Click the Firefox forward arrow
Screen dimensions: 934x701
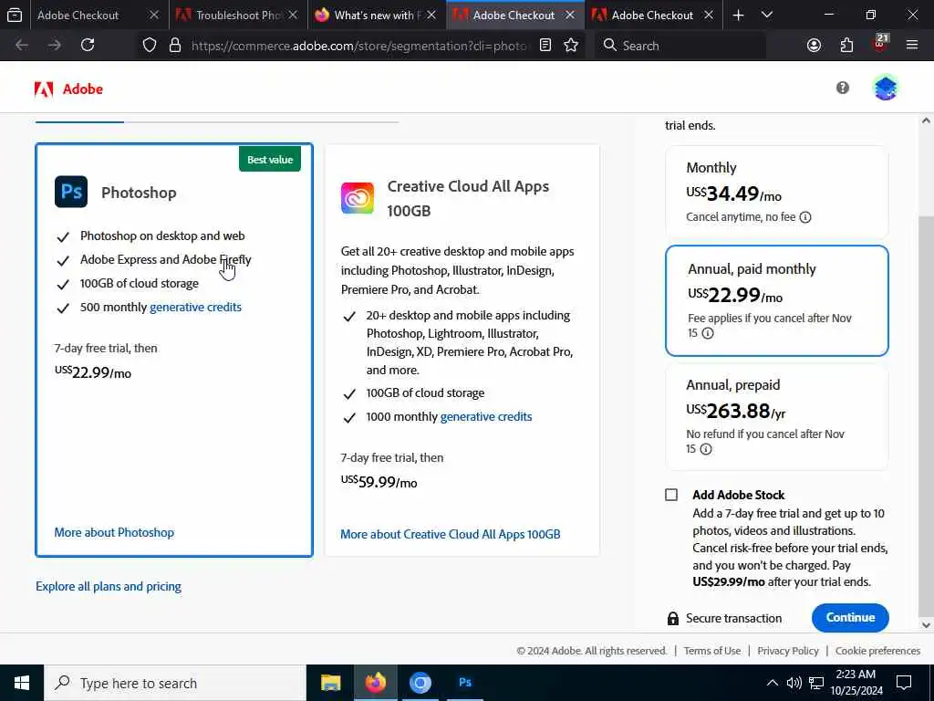[x=55, y=45]
